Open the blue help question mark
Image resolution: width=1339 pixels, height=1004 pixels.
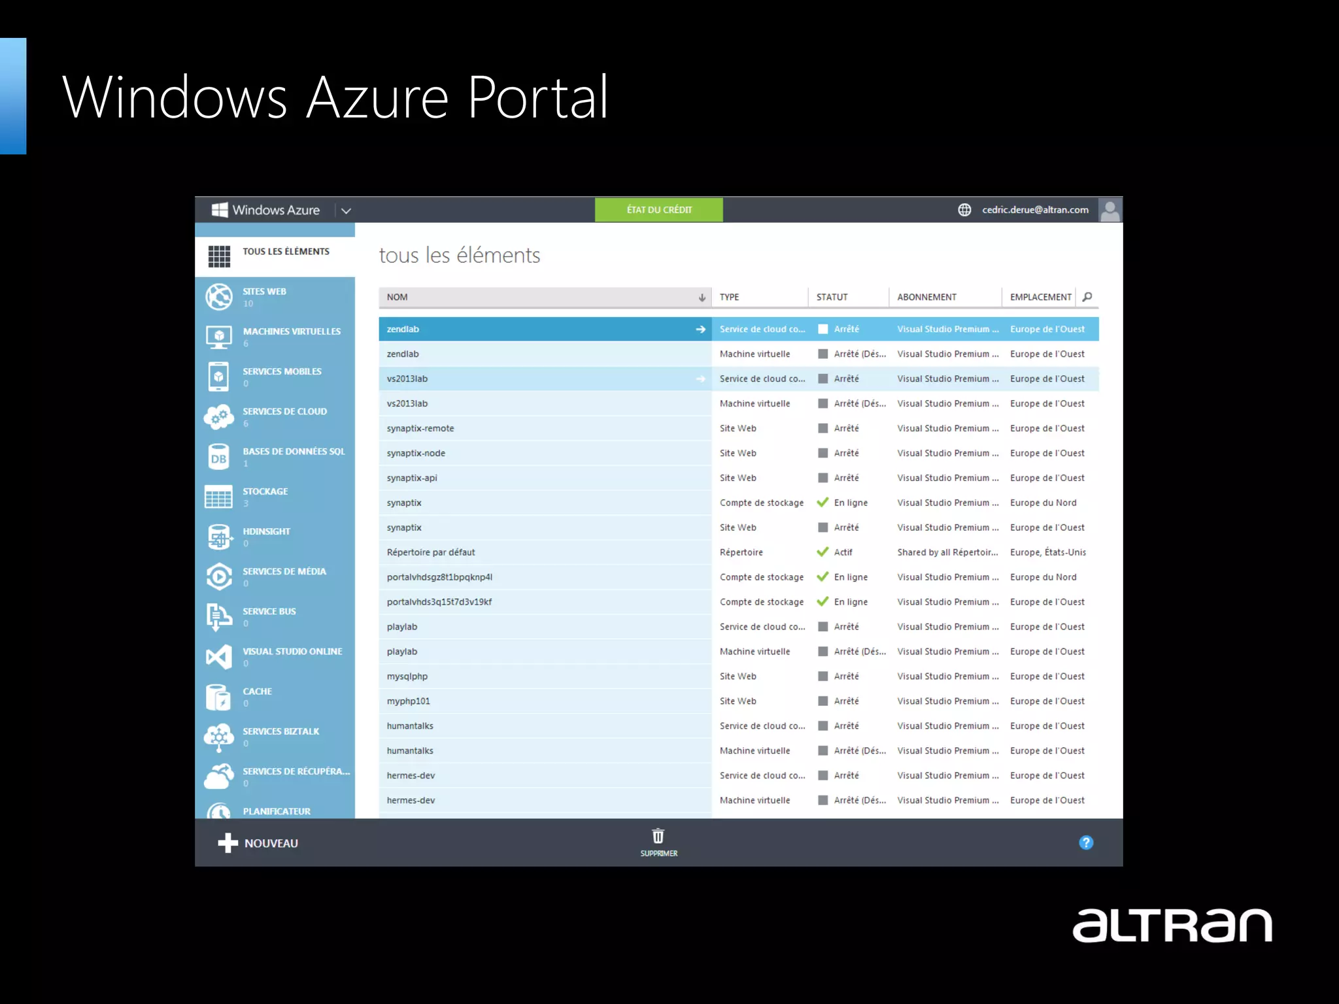pyautogui.click(x=1086, y=843)
